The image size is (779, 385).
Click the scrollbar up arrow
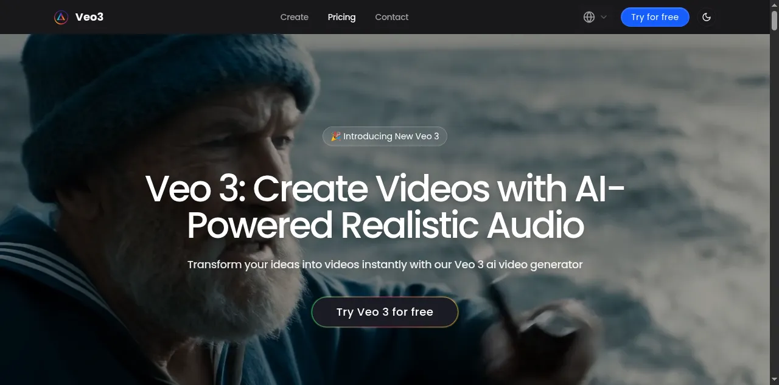coord(775,4)
